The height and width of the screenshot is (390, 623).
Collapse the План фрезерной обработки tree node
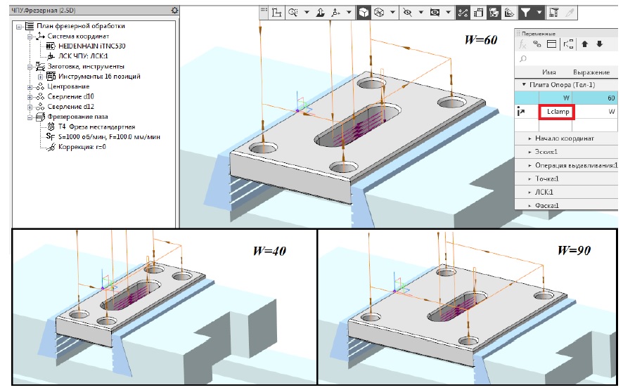pyautogui.click(x=18, y=26)
